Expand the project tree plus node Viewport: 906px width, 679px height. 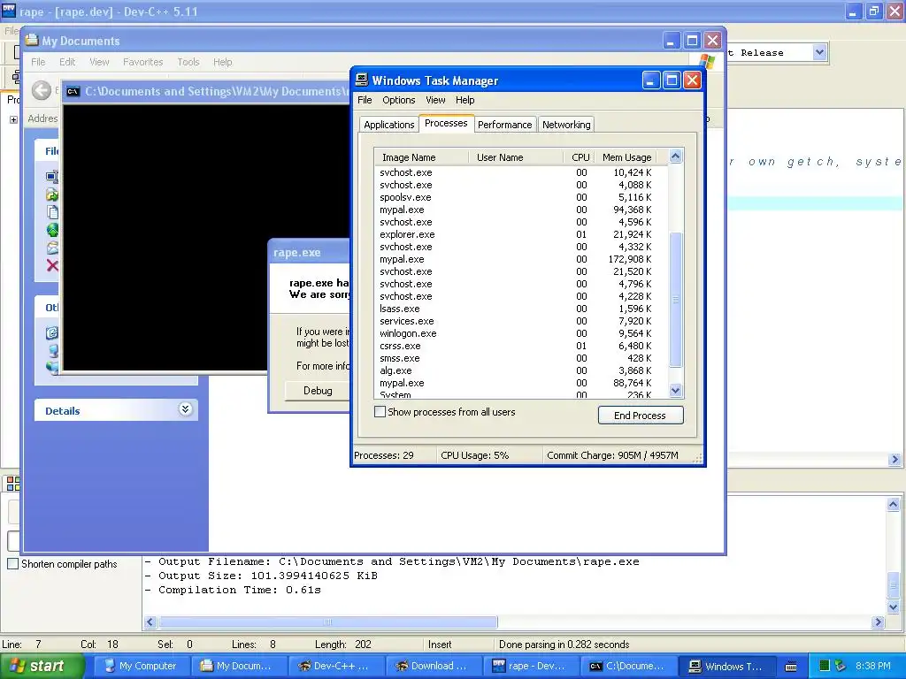point(13,119)
